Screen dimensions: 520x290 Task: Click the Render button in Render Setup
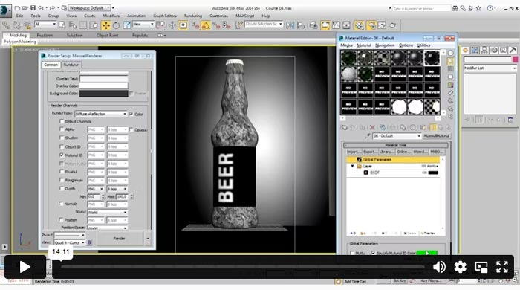click(x=120, y=238)
